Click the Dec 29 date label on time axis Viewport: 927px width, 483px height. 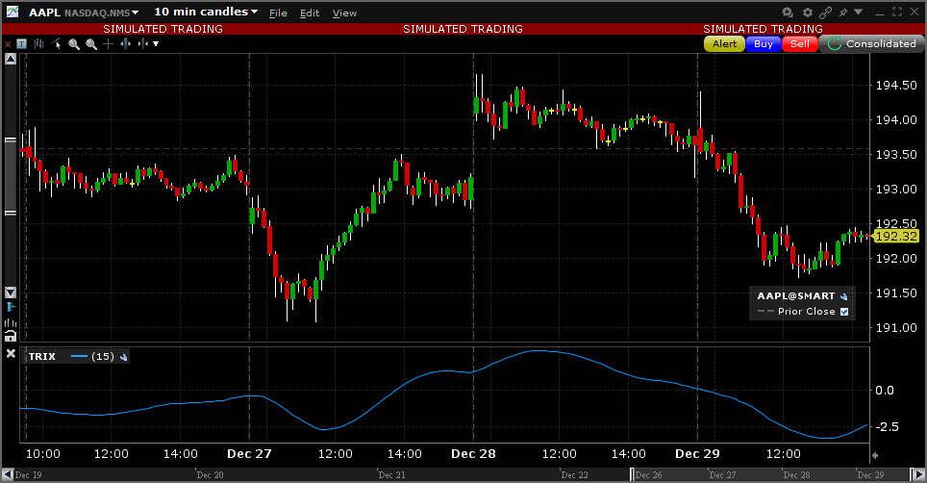(x=697, y=454)
